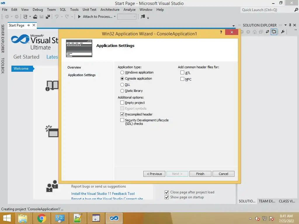299x224 pixels.
Task: Click the Redo toolbar icon
Action: [67, 17]
